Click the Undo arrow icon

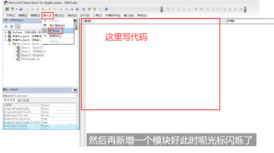click(x=50, y=9)
